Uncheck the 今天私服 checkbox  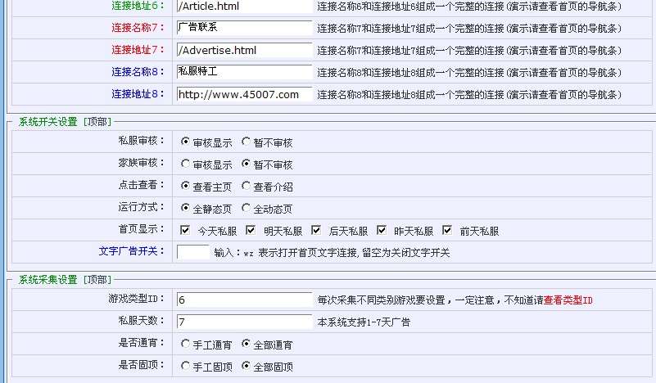point(185,230)
